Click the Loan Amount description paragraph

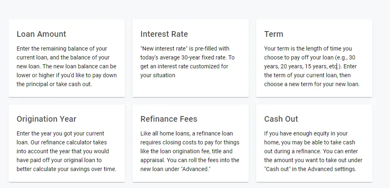tap(66, 66)
